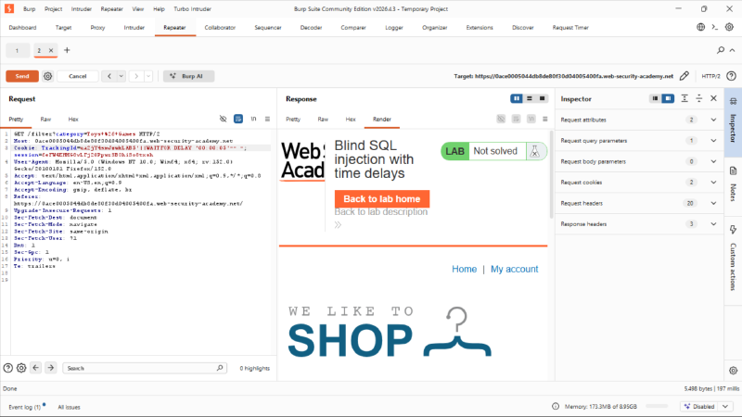Go to previous request in history
This screenshot has width=742, height=417.
coord(109,76)
